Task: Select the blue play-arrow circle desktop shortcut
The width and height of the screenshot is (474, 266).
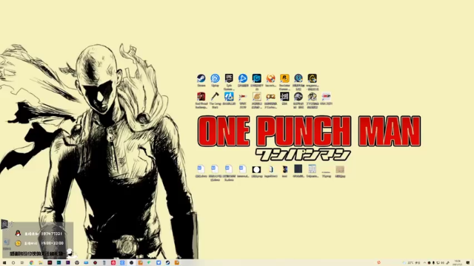Action: (x=243, y=78)
